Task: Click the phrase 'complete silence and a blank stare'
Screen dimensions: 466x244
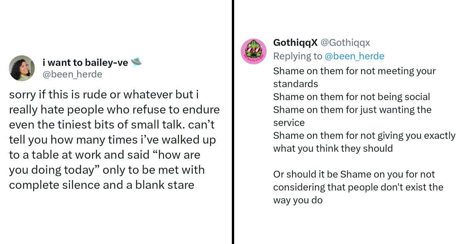Action: click(x=101, y=185)
